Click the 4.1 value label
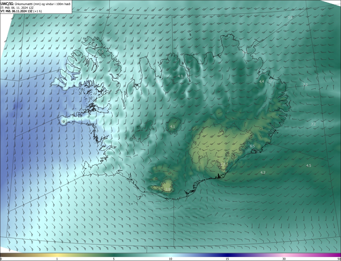 pos(173,126)
